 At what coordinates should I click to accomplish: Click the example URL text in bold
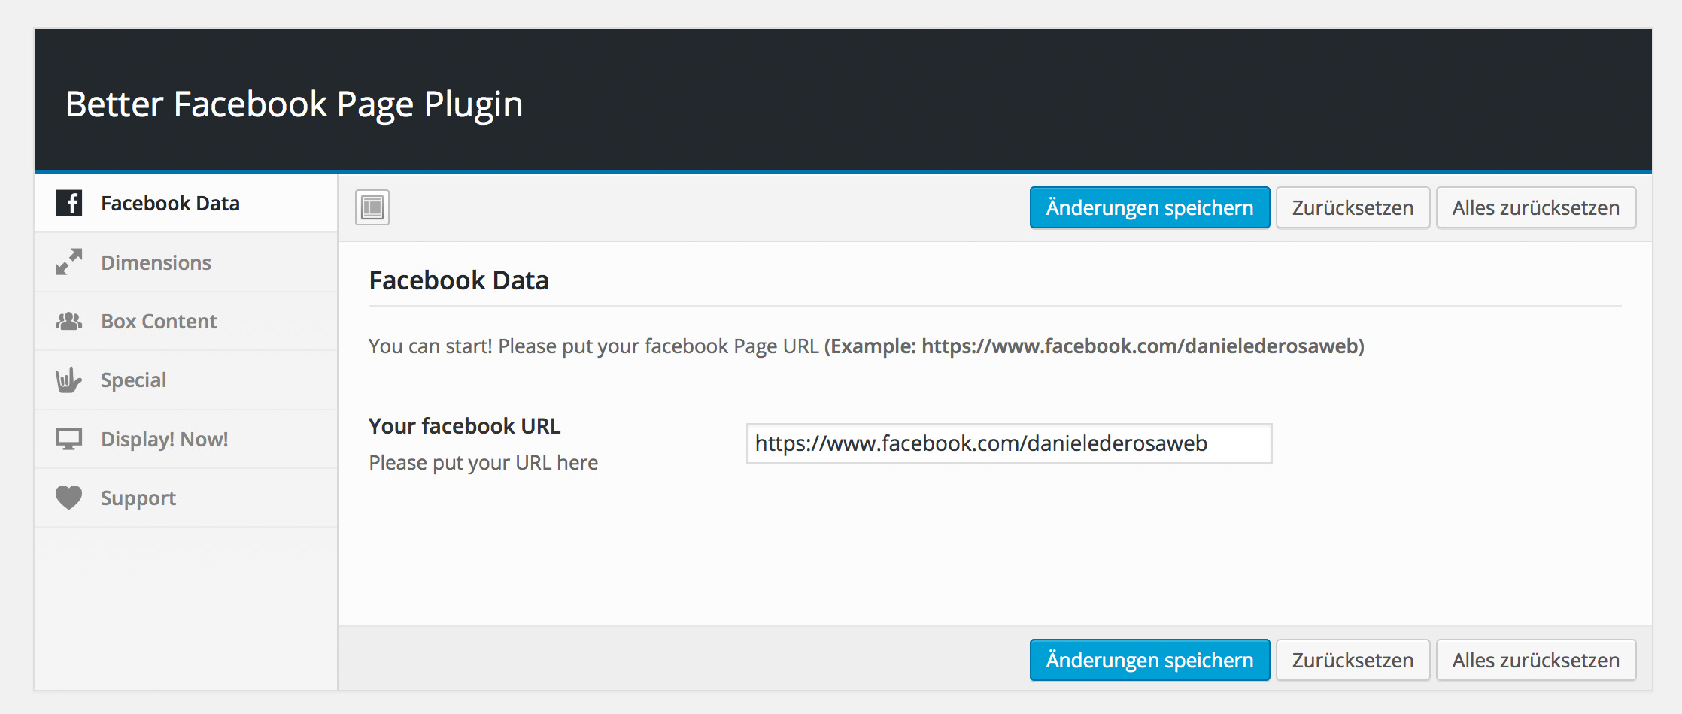[1095, 346]
